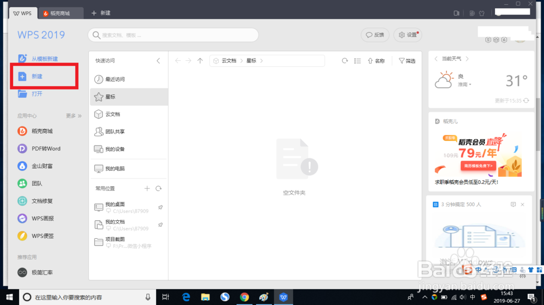The image size is (544, 305).
Task: Open 极简汇率 recommended app
Action: [x=35, y=272]
